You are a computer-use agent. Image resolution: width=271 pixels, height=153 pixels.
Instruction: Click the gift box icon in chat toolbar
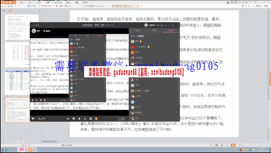(96, 118)
